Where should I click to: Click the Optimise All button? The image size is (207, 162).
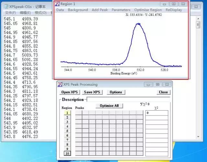pos(109,106)
